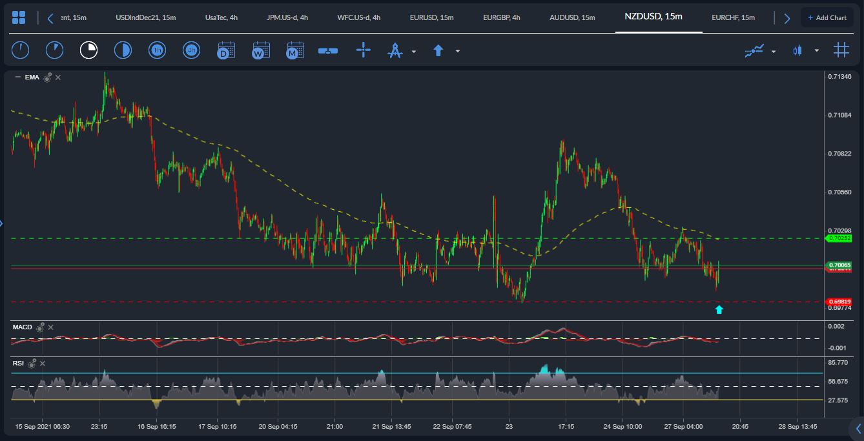Expand the right side panel chevron
Image resolution: width=864 pixels, height=441 pixels.
[858, 428]
